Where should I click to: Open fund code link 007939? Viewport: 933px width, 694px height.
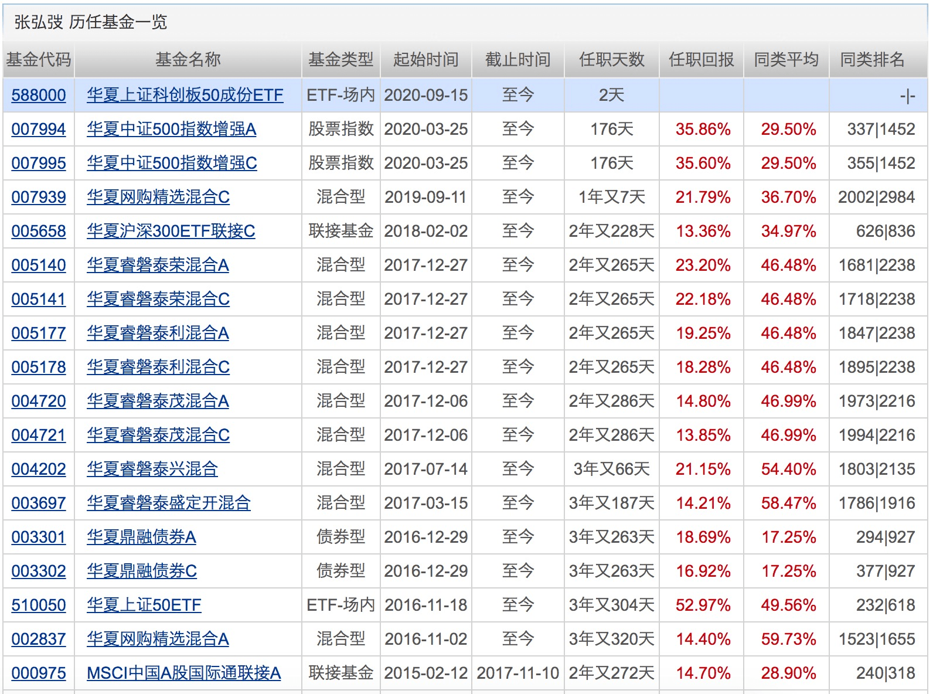click(39, 197)
